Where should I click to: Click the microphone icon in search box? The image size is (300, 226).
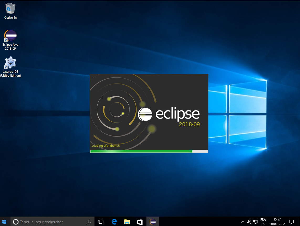pyautogui.click(x=89, y=222)
